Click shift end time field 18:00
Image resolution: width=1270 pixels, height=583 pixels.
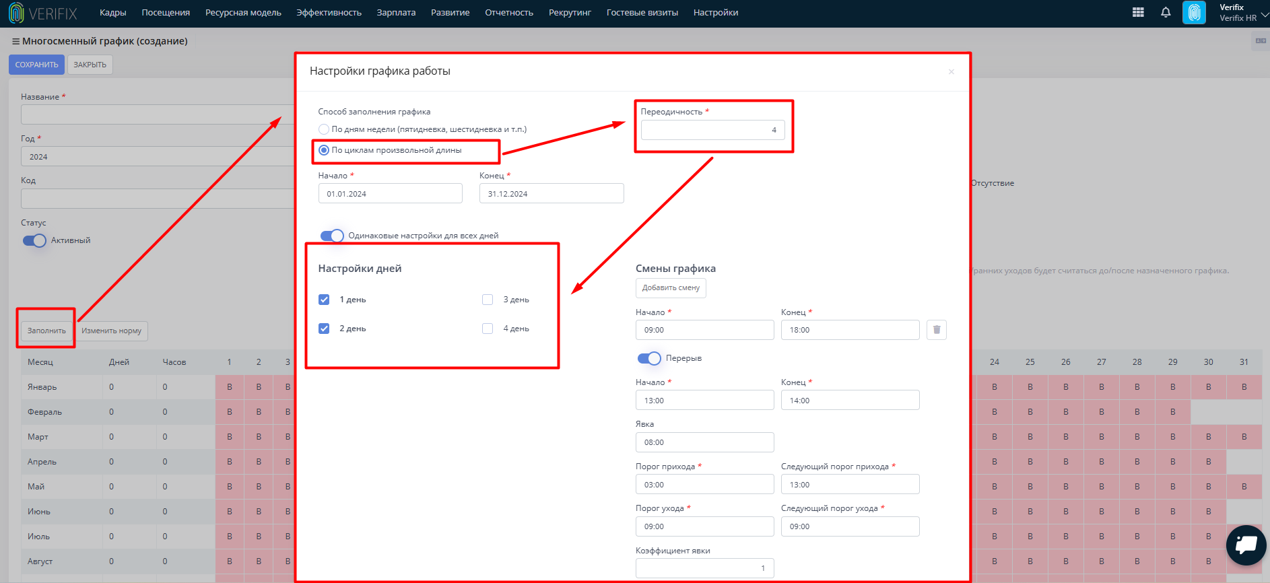click(850, 330)
